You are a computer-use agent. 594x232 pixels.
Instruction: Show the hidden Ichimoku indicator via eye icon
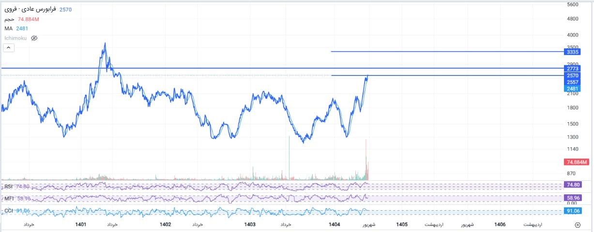(34, 38)
